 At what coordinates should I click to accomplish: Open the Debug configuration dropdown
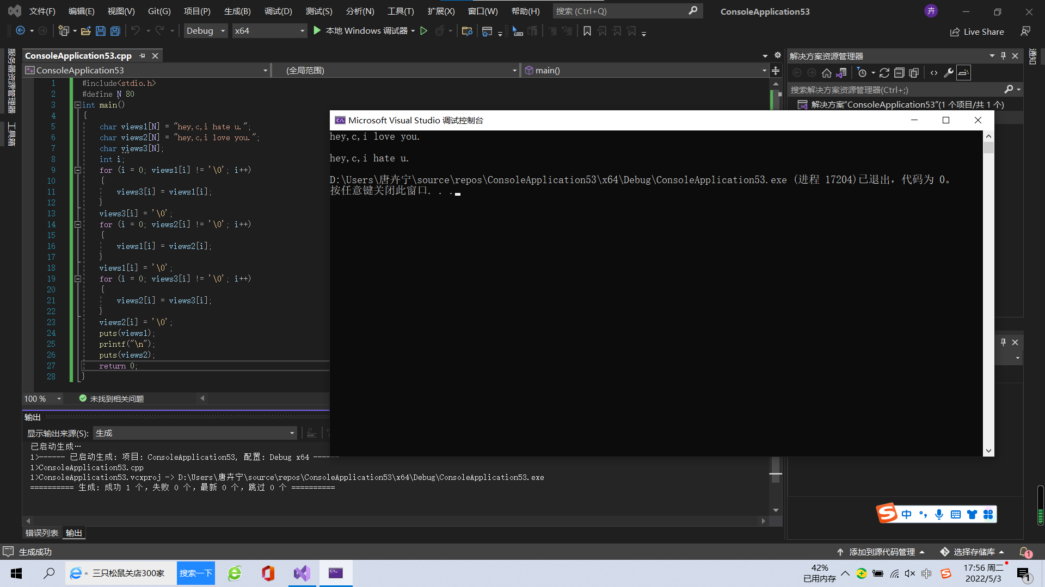click(206, 31)
